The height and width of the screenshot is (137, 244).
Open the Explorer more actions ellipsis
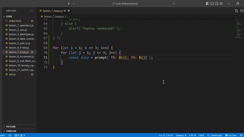tap(32, 11)
